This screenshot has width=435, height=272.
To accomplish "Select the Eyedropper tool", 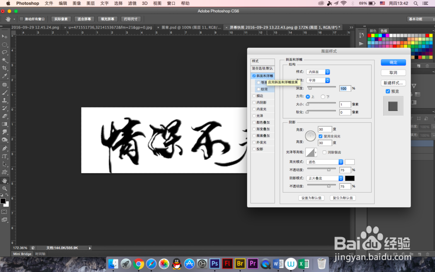I will pos(4,76).
